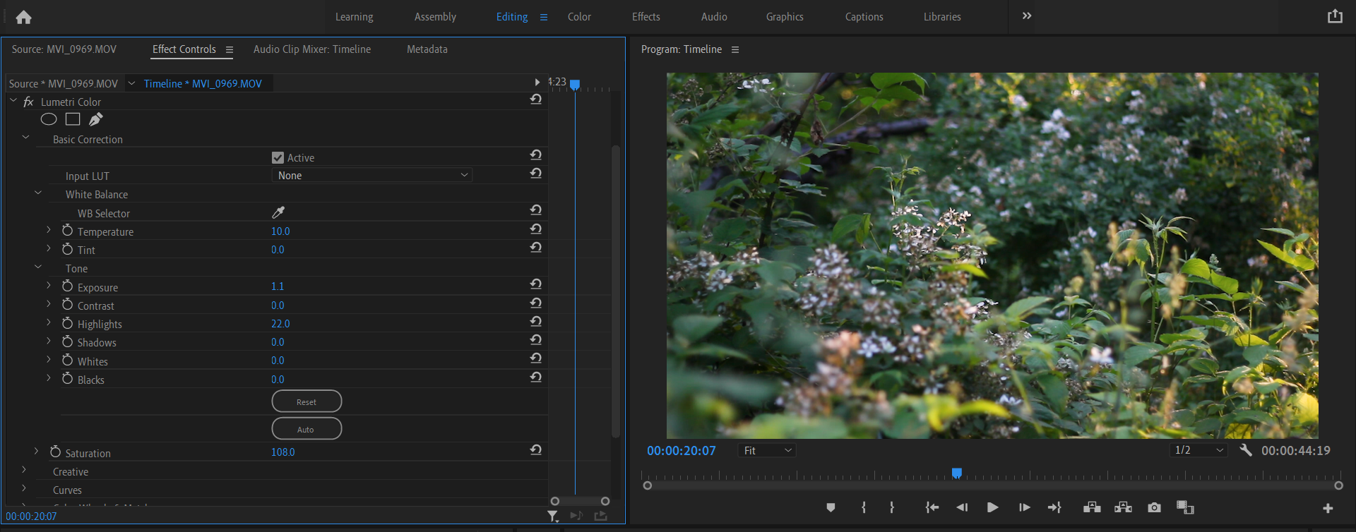This screenshot has height=532, width=1356.
Task: Reset the Temperature parameter
Action: click(535, 229)
